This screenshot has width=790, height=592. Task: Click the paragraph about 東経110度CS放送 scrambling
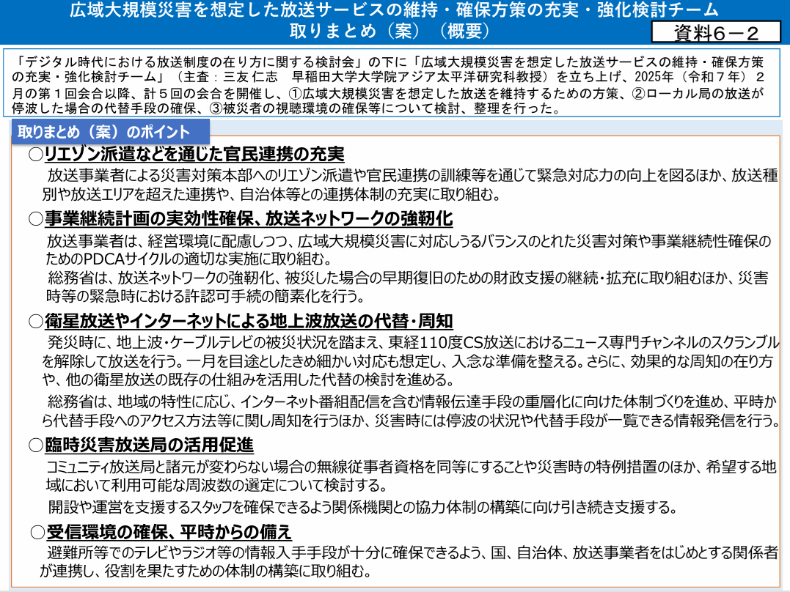click(409, 361)
